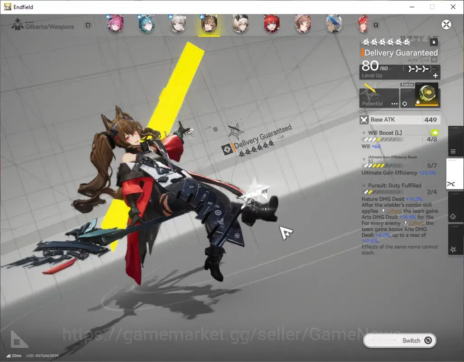The image size is (464, 362).
Task: Click the Q previous-operator key icon
Action: 88,25
